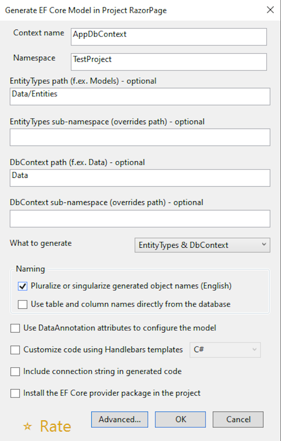
Task: Tick Include connection string in generated code
Action: (x=15, y=372)
